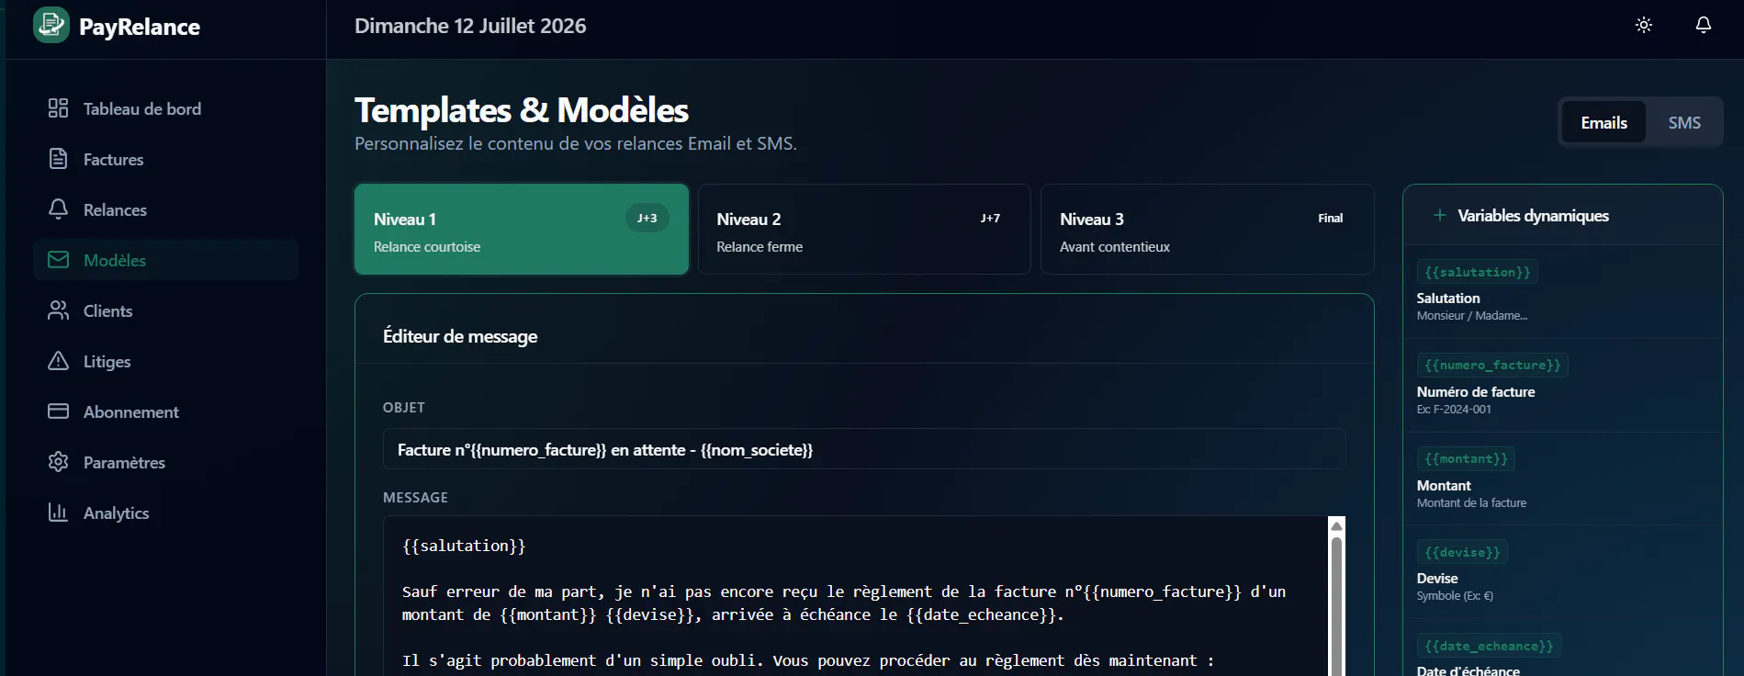Go to Paramètres
Image resolution: width=1744 pixels, height=676 pixels.
coord(165,462)
